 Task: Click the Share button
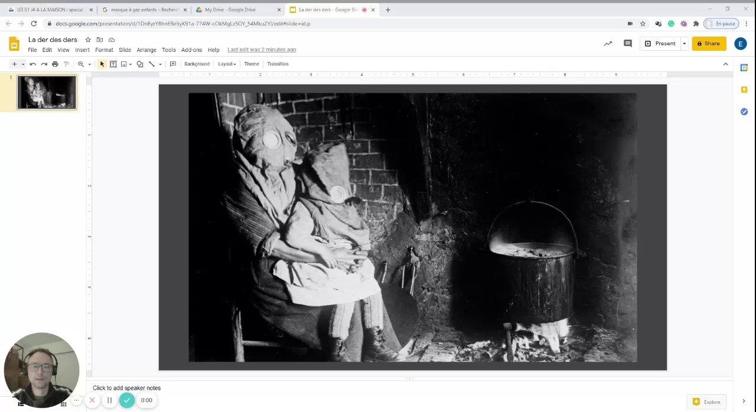point(709,43)
